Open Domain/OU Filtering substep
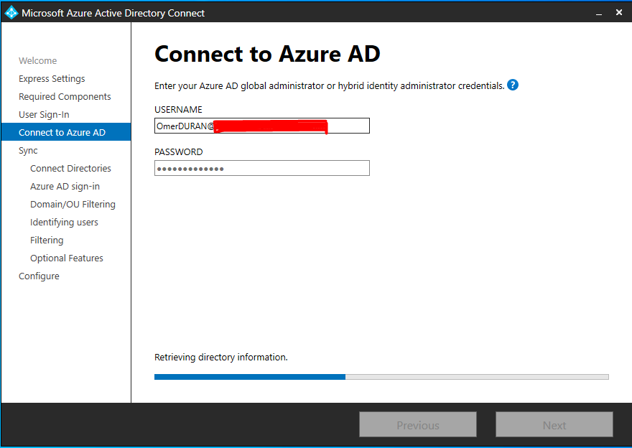The height and width of the screenshot is (448, 632). click(73, 205)
